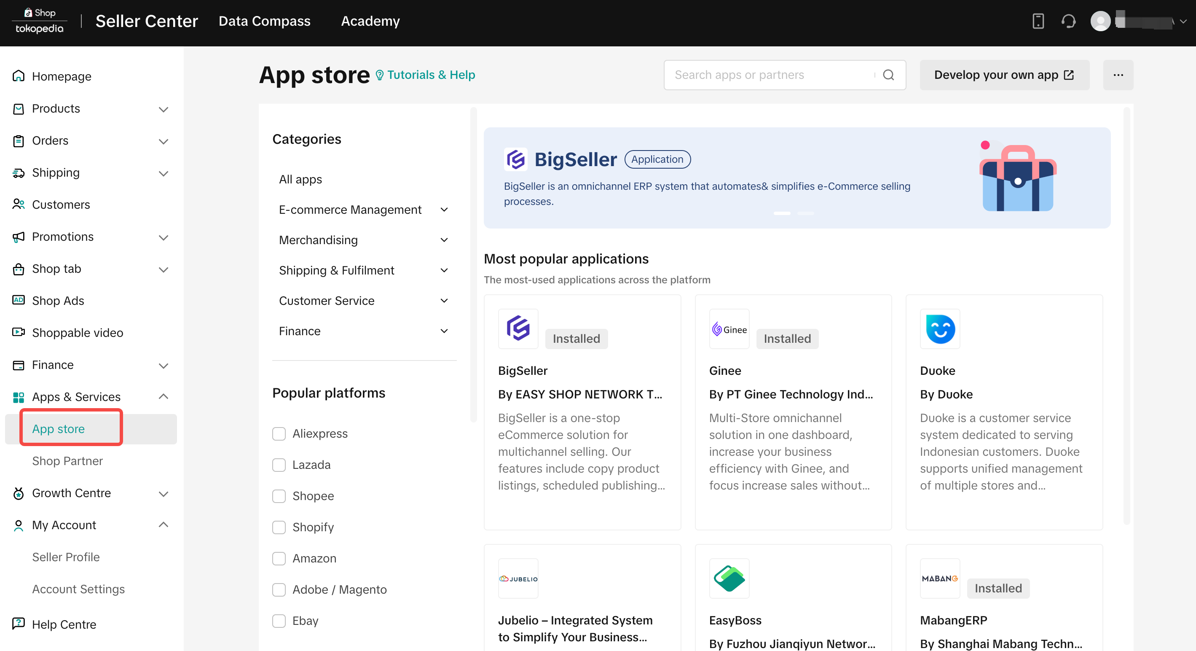
Task: Check the Aliexpress platform checkbox
Action: tap(279, 433)
